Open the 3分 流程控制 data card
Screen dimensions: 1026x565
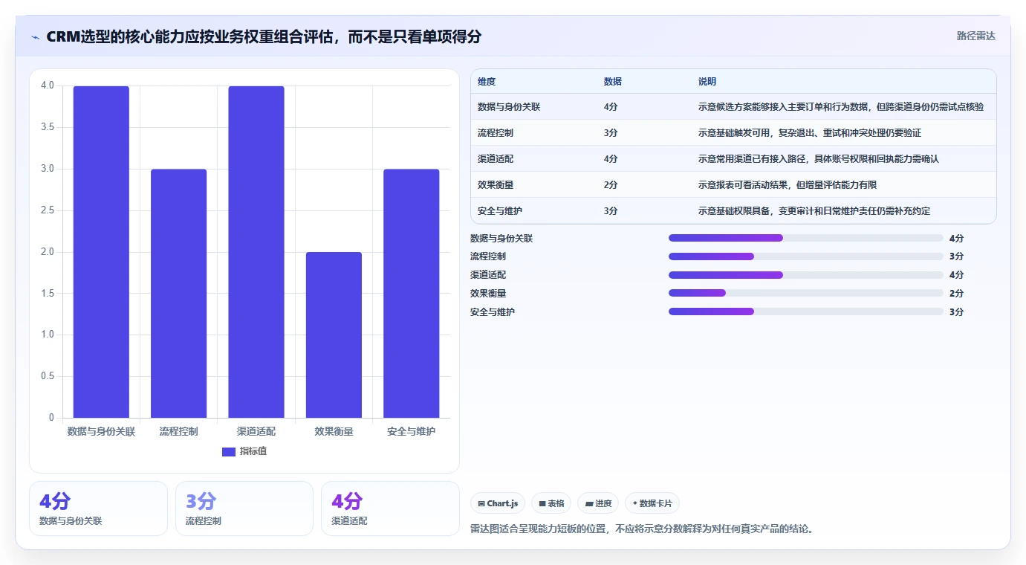click(244, 508)
